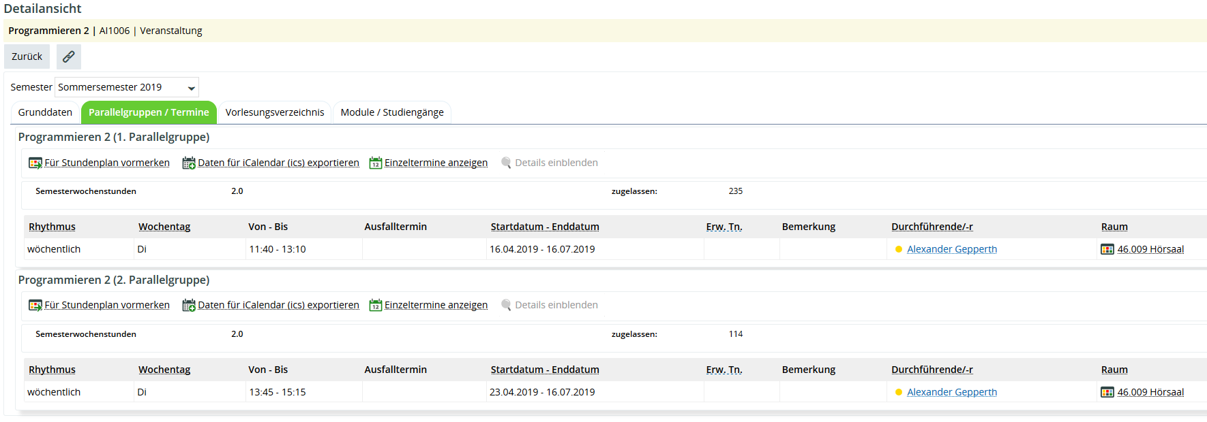Switch to the Grunddaten tab
Viewport: 1207px width, 422px height.
[45, 112]
